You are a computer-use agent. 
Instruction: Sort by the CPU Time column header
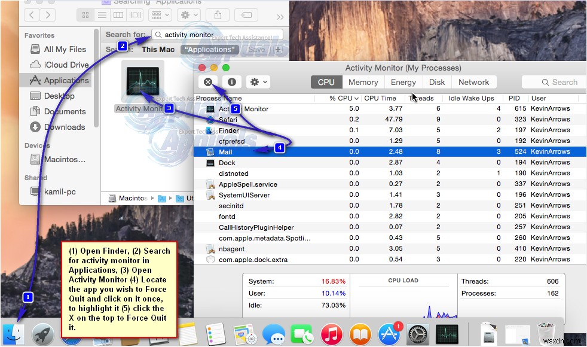pyautogui.click(x=380, y=98)
